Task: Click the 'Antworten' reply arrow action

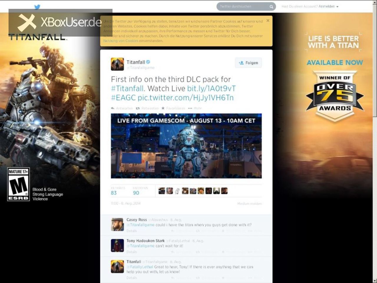Action: [122, 108]
